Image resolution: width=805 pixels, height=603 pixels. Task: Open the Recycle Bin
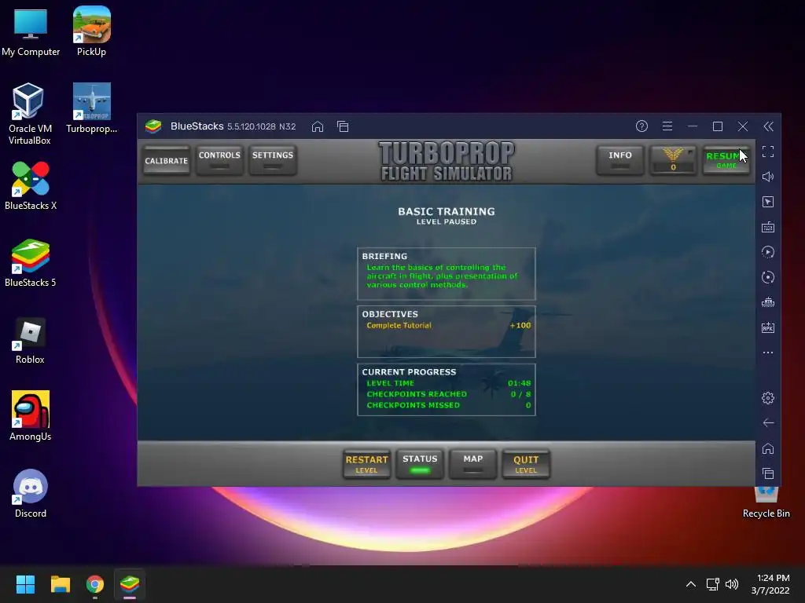766,502
